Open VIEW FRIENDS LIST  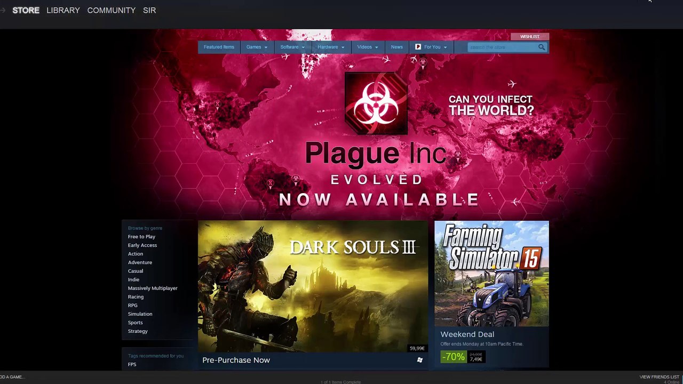(660, 377)
